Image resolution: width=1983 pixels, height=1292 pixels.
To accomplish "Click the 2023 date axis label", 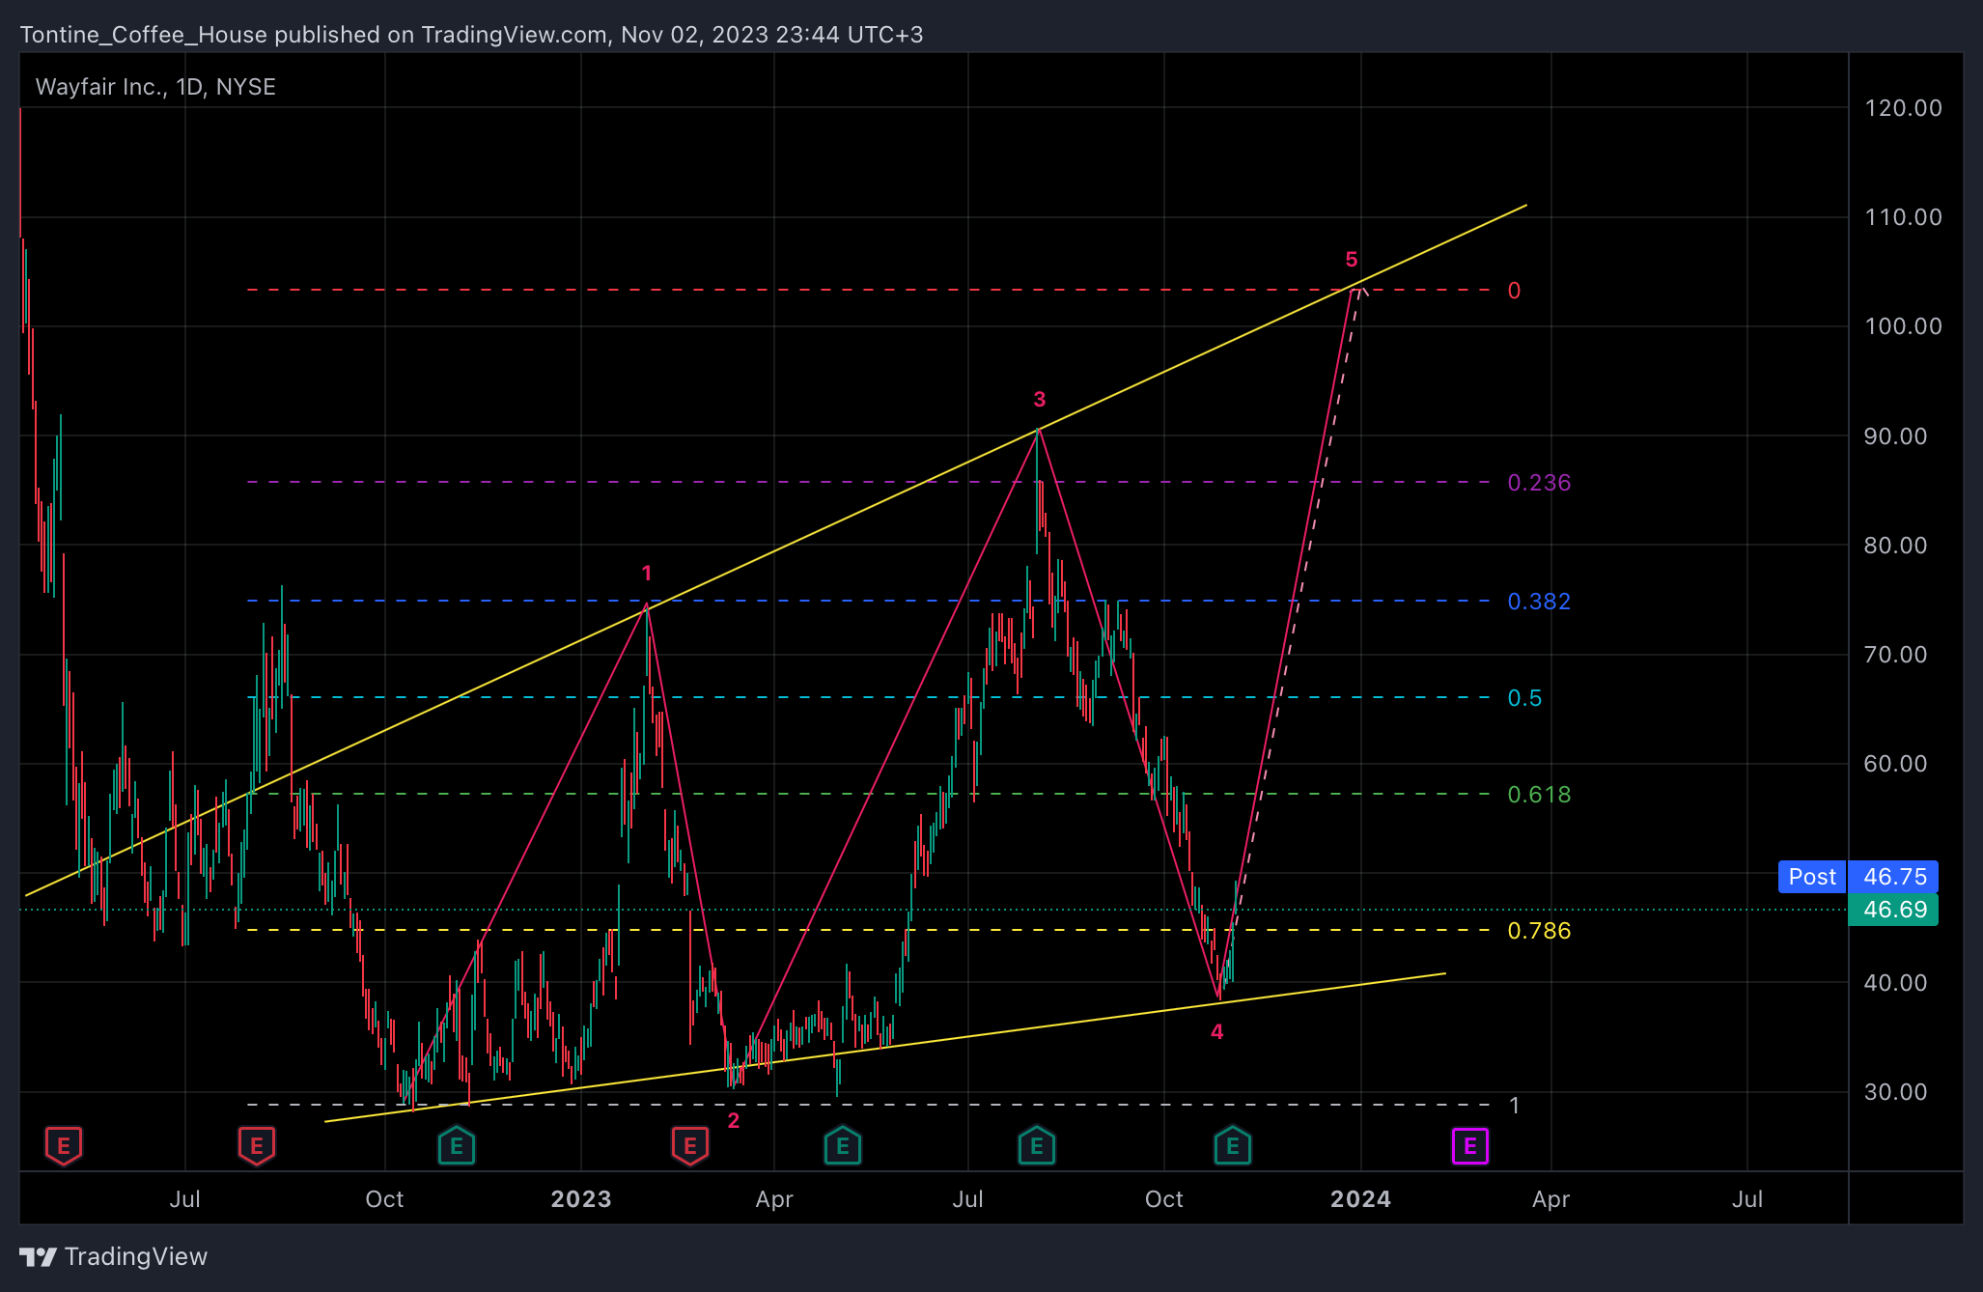I will [x=581, y=1199].
